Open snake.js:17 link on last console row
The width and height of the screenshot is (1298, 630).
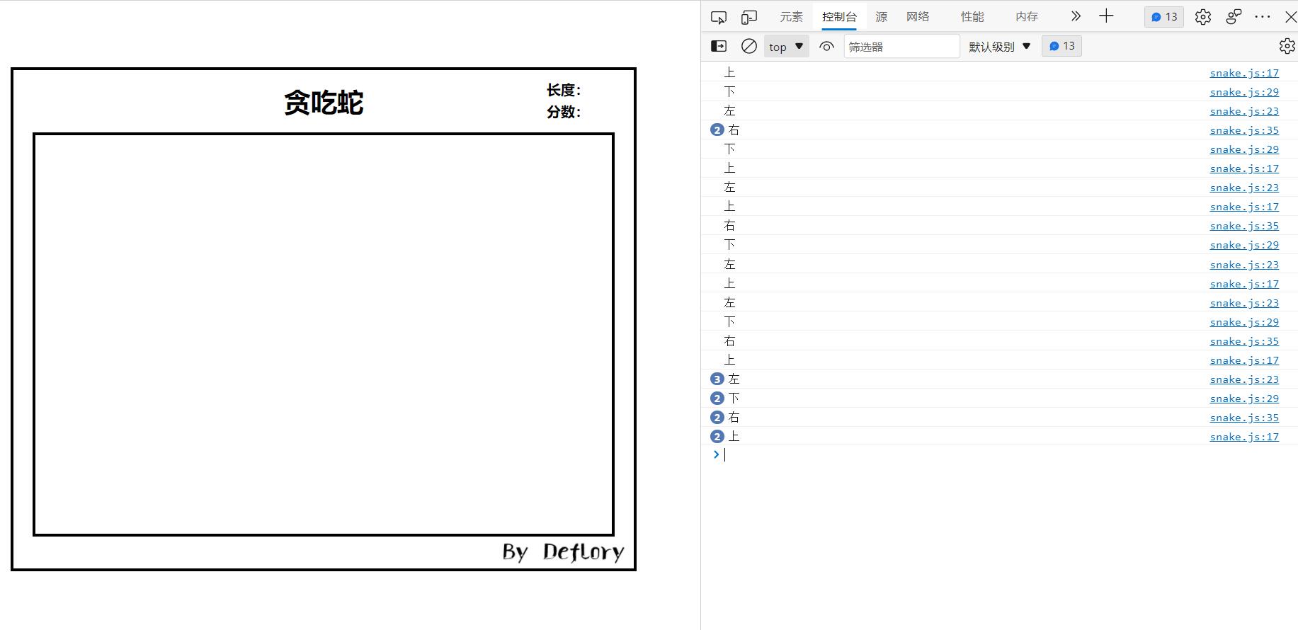[x=1244, y=437]
